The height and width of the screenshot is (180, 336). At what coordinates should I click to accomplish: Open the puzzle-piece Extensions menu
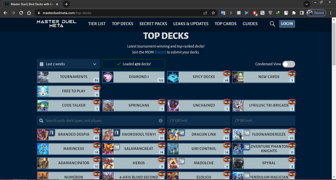pos(294,13)
